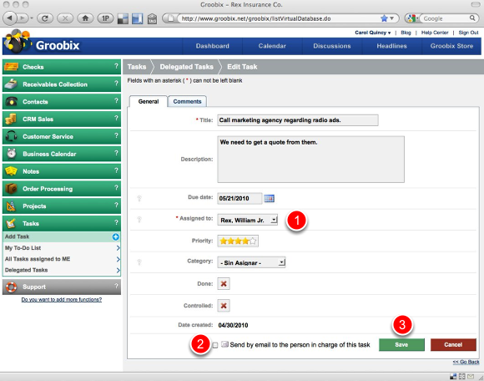Click the browser Reload button
This screenshot has width=484, height=381.
pos(45,18)
